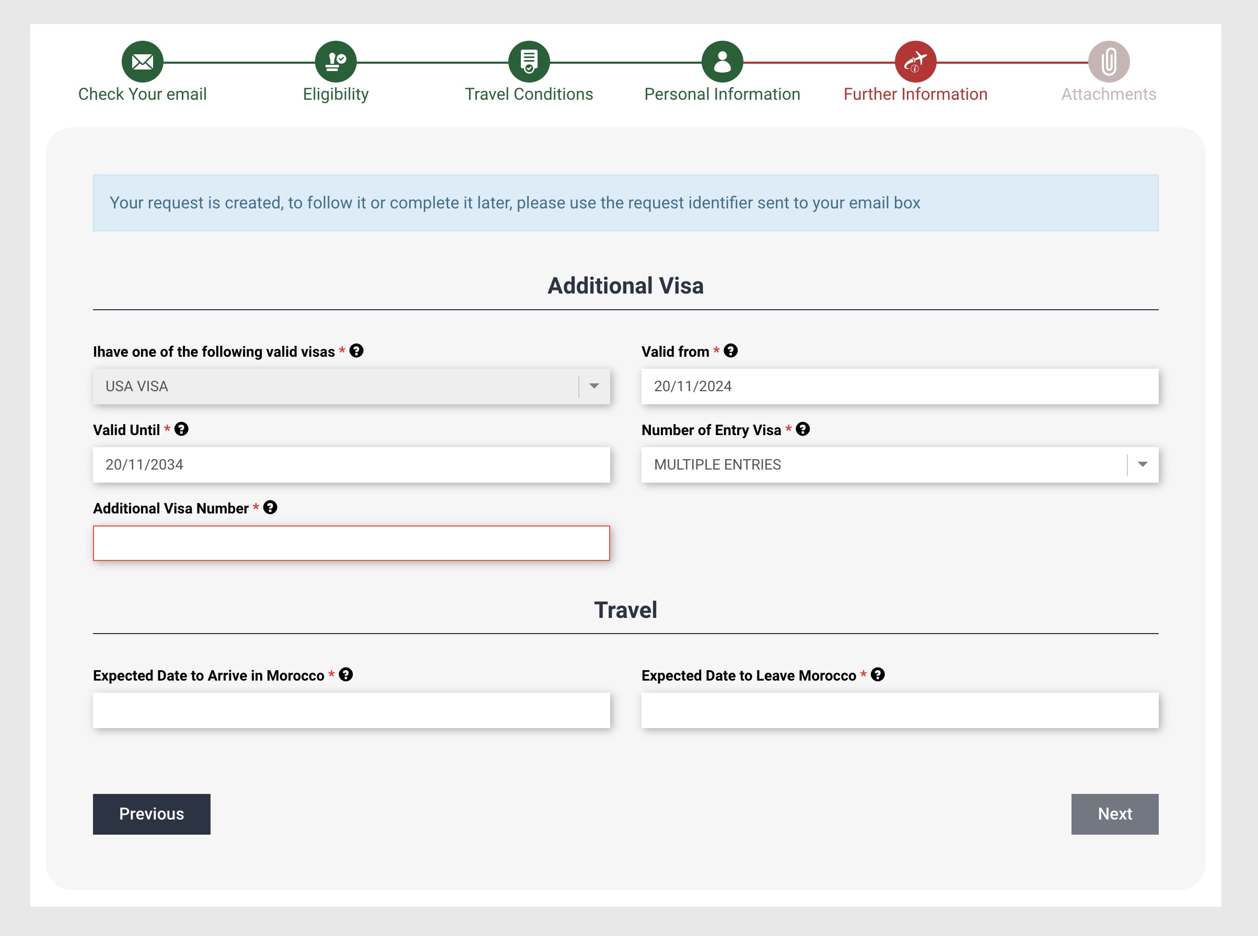Screen dimensions: 1258x936
Task: Click the Further Information airplane step icon
Action: [915, 62]
